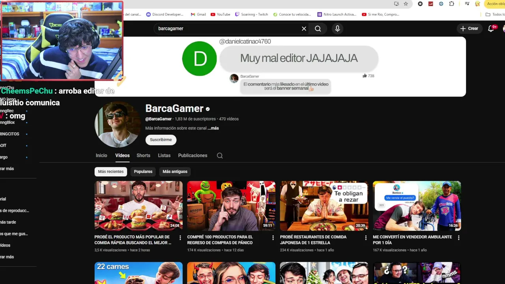Click the yellow Acción oblig update button

(x=495, y=4)
